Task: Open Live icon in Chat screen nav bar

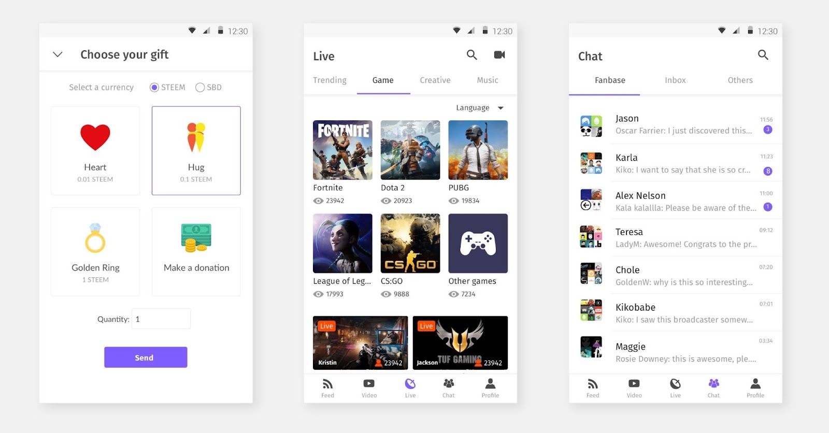Action: (x=675, y=384)
